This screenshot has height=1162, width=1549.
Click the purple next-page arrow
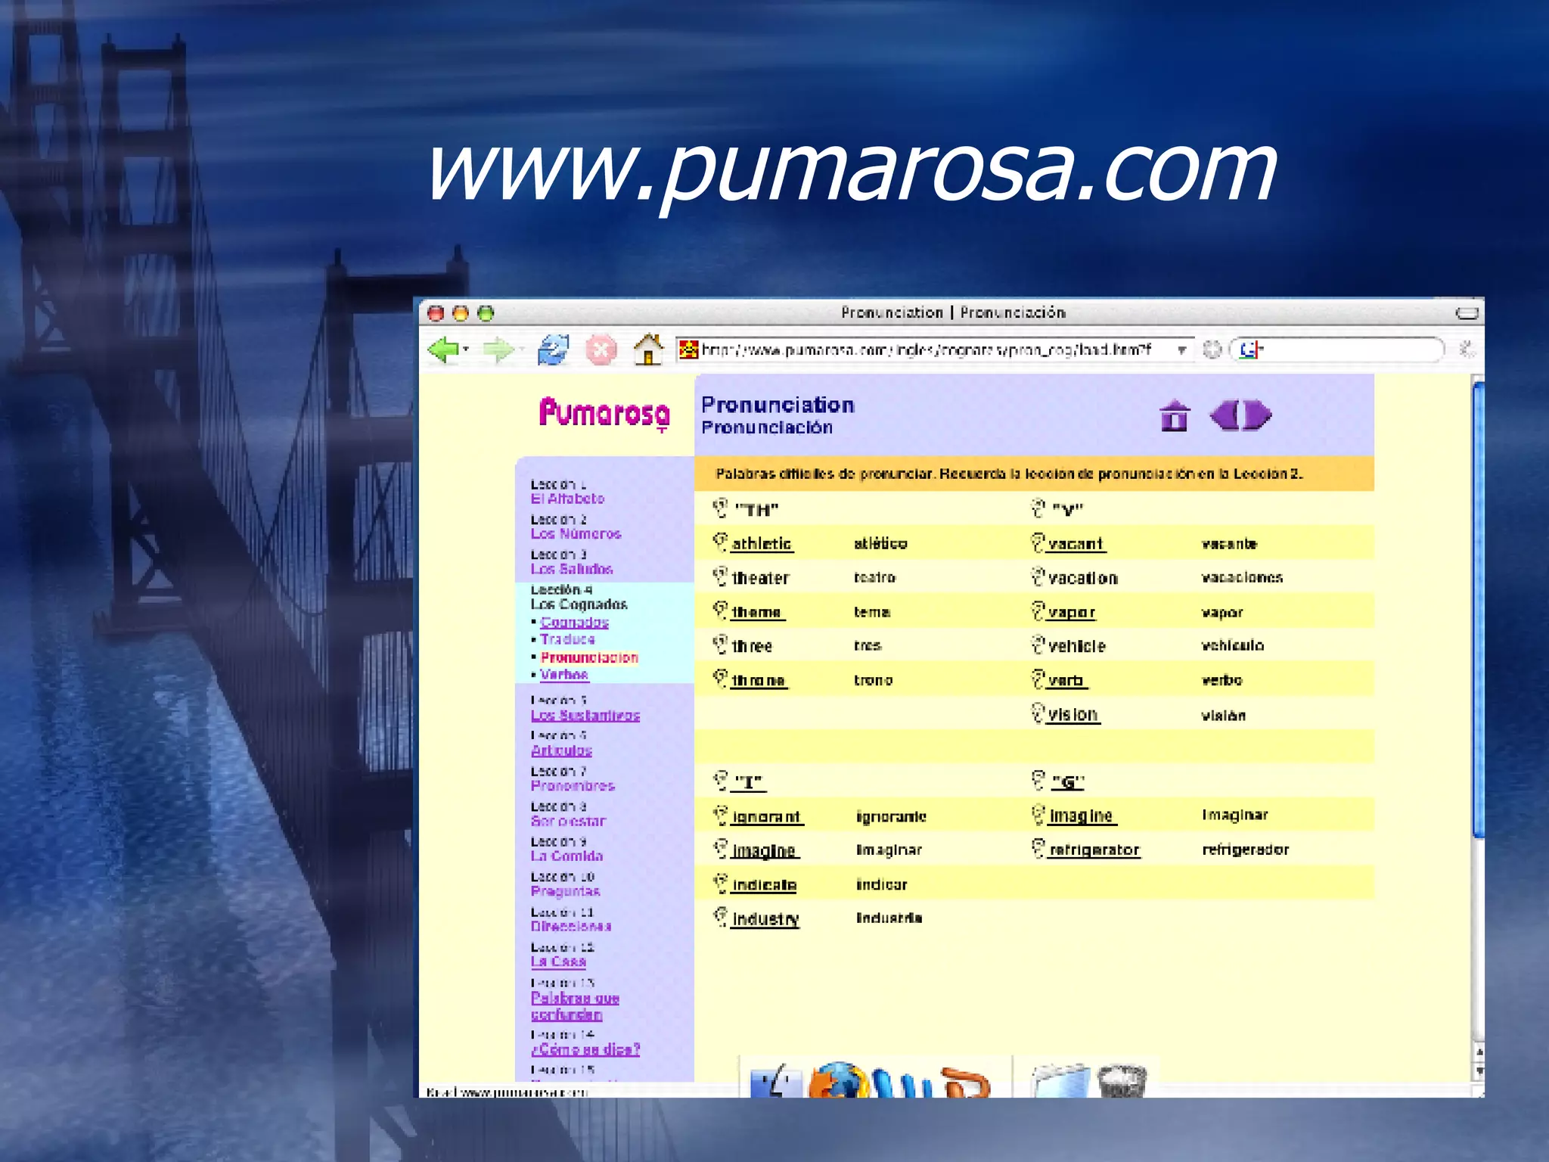(x=1258, y=415)
